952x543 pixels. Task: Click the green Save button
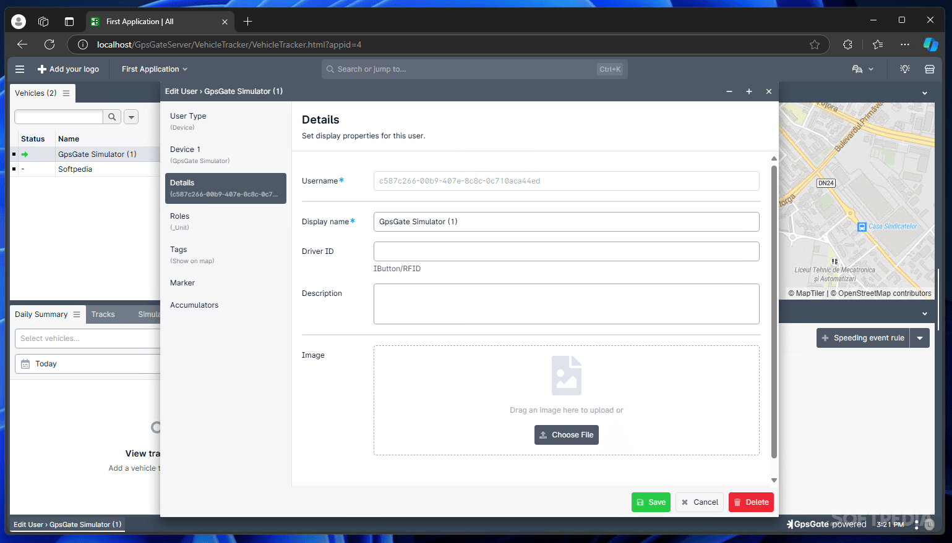click(651, 502)
